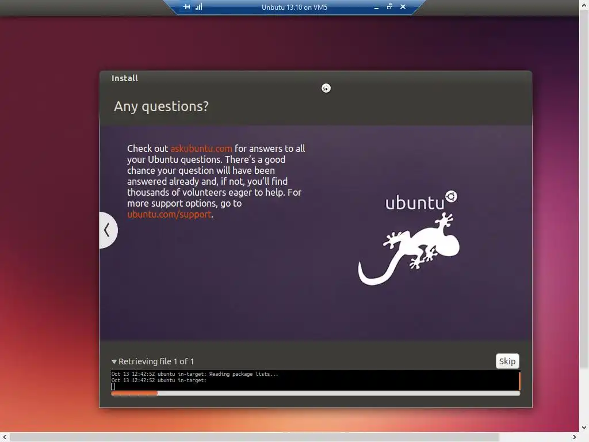Click the 'Unbutu 13.10 on VM5' title text
Image resolution: width=589 pixels, height=442 pixels.
pyautogui.click(x=294, y=7)
